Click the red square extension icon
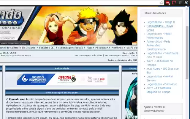 (174, 3)
